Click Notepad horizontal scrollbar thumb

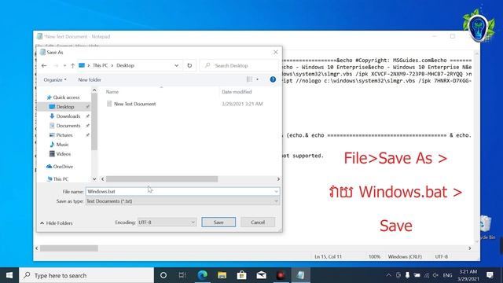[x=69, y=248]
